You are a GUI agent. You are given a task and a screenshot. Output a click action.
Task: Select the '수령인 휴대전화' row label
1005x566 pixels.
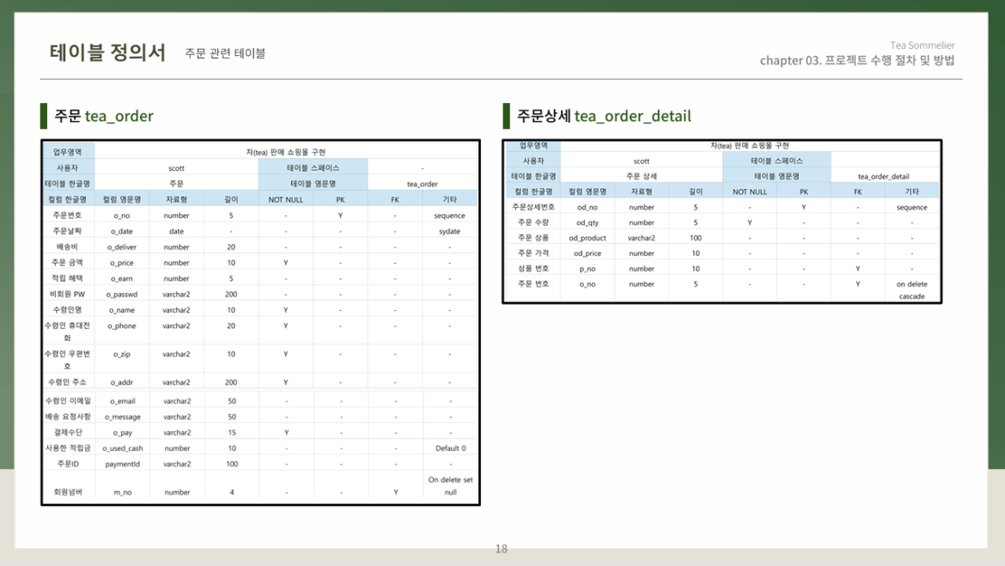coord(67,332)
